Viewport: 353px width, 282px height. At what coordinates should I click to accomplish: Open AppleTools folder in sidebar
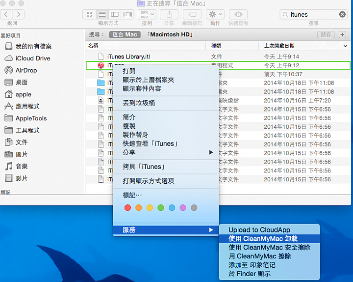pyautogui.click(x=25, y=118)
